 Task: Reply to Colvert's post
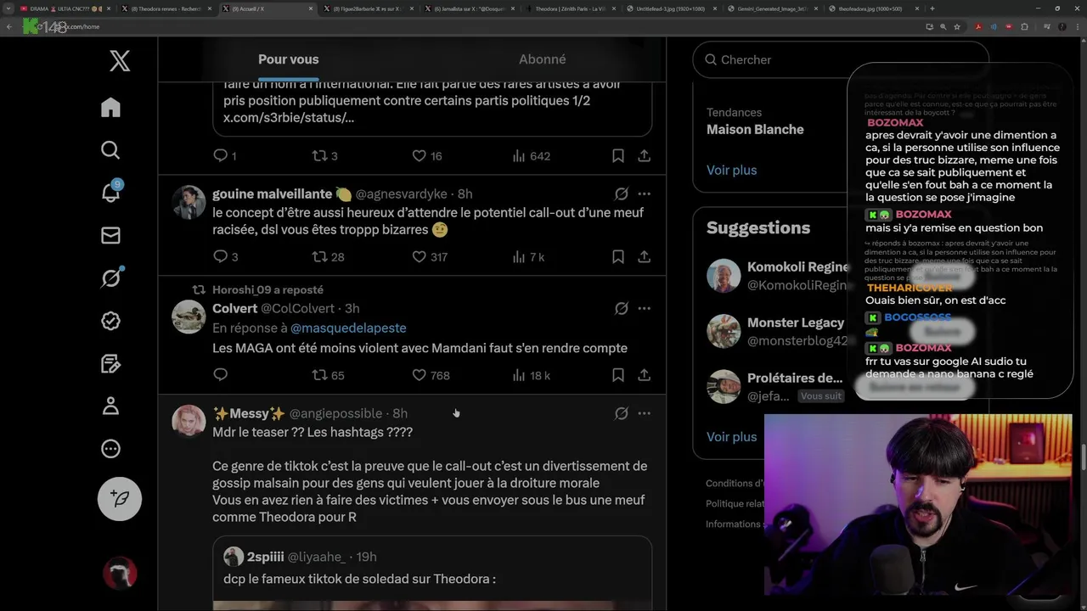221,374
